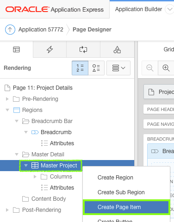Expand the Columns node

tap(35, 177)
